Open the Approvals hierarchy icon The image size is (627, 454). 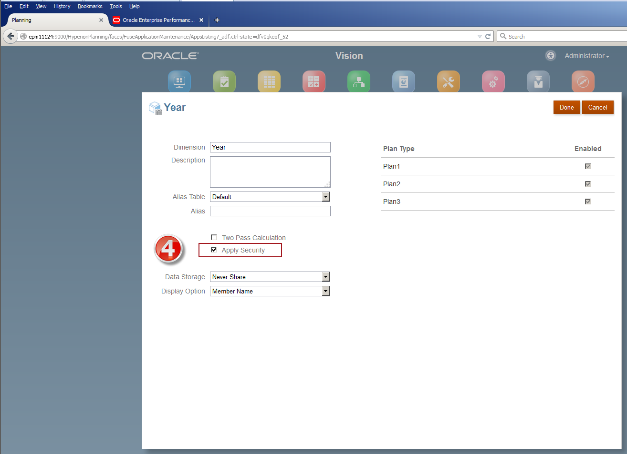pos(359,81)
